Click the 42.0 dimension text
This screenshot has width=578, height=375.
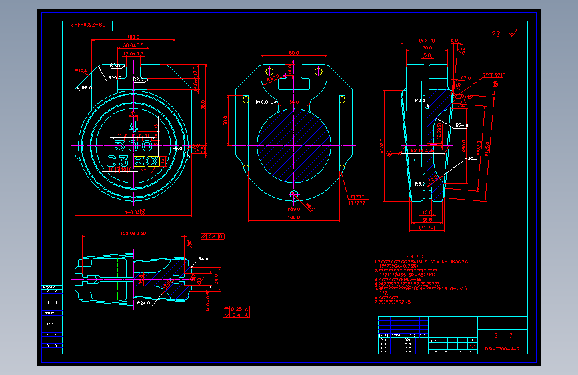[466, 78]
